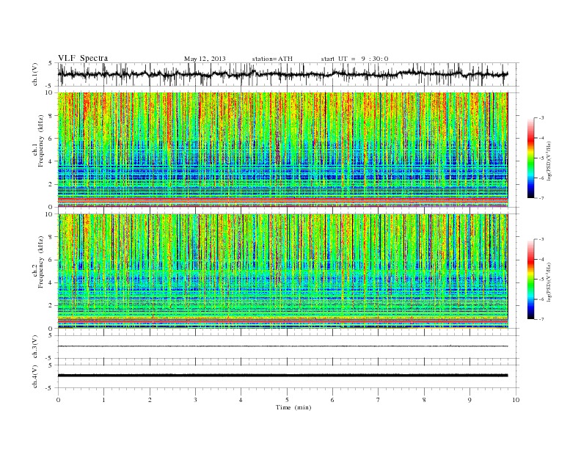This screenshot has width=581, height=449.
Task: Click inside the ch.2 spectrogram panel
Action: point(282,271)
